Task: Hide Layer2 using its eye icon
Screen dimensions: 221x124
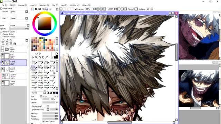Action: coord(2,61)
